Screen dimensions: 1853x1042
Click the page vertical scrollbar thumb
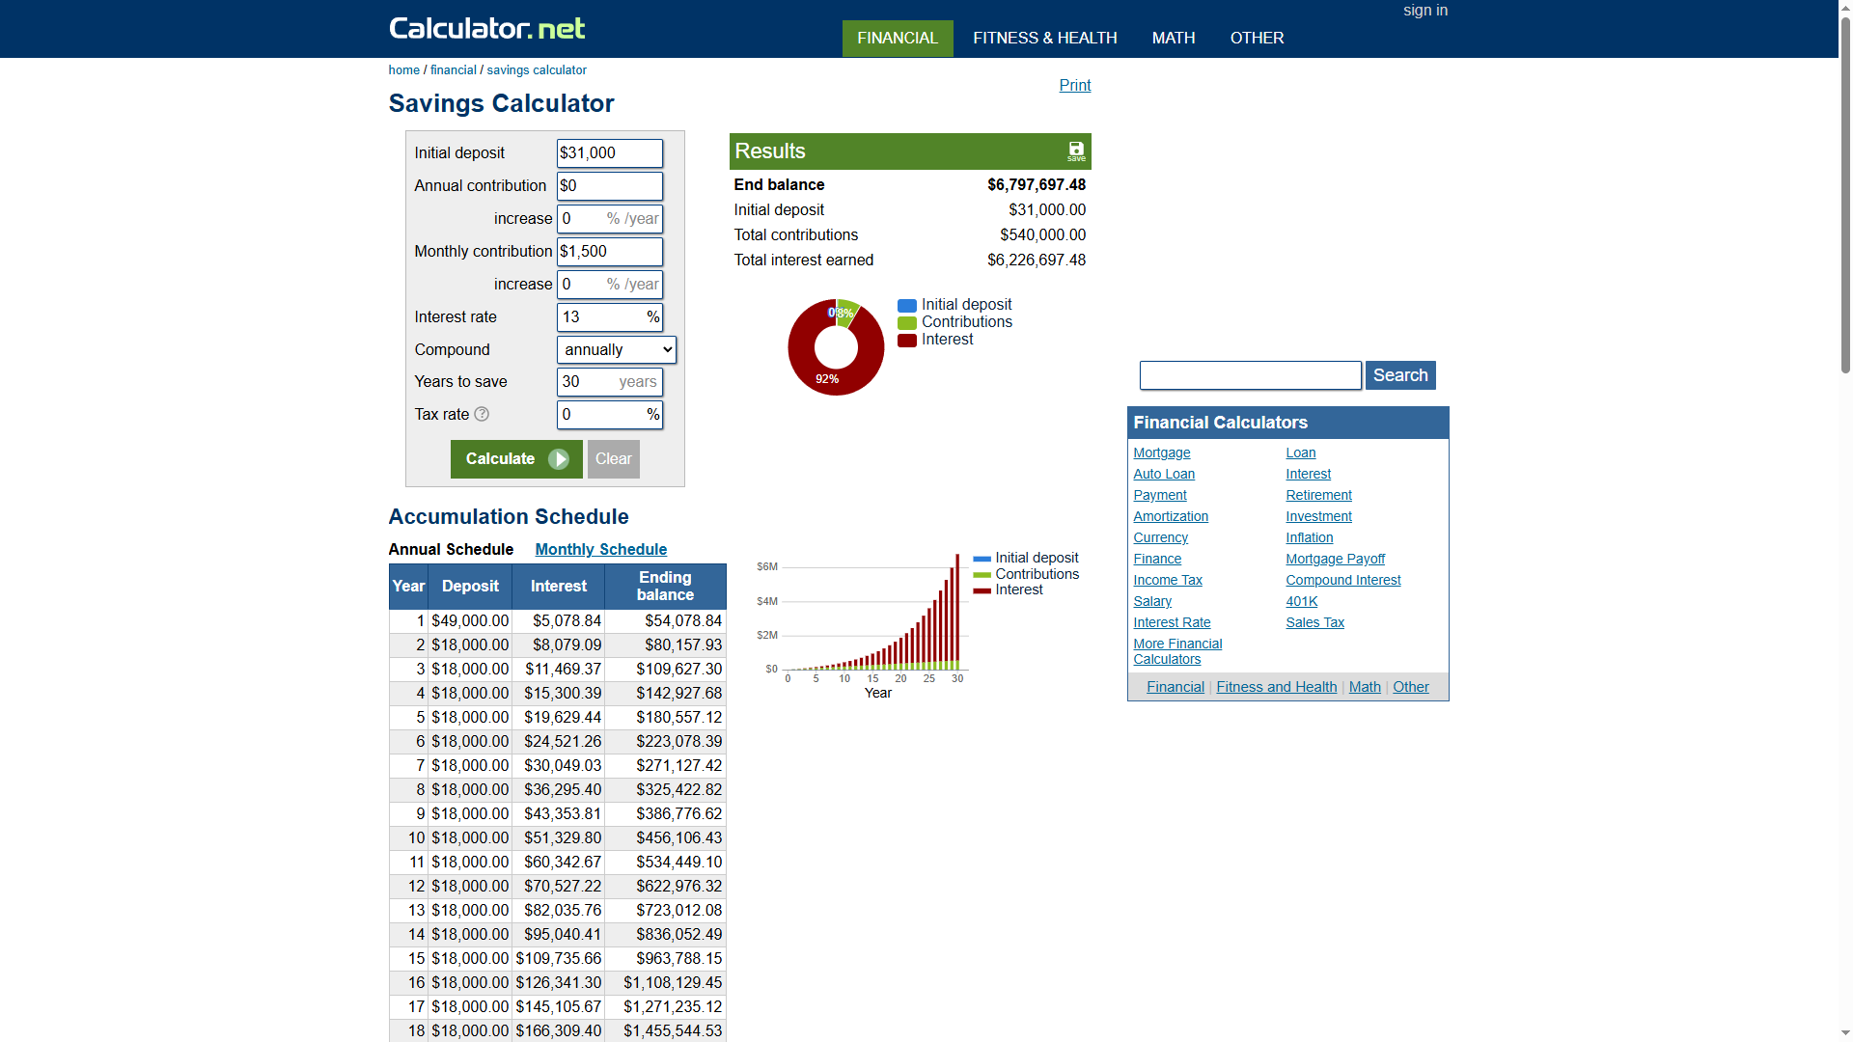(x=1845, y=193)
